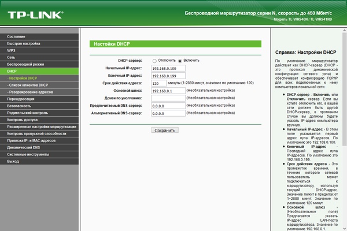Open Быстрая настройка in sidebar

tap(39, 43)
